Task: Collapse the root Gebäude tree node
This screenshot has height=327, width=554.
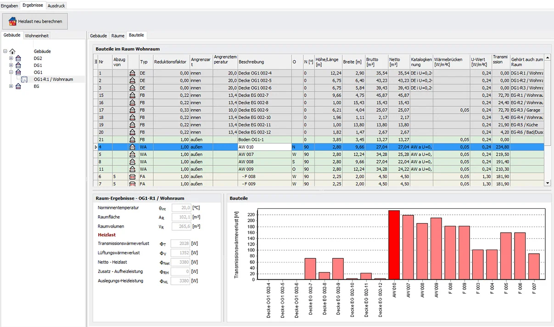Action: point(5,51)
